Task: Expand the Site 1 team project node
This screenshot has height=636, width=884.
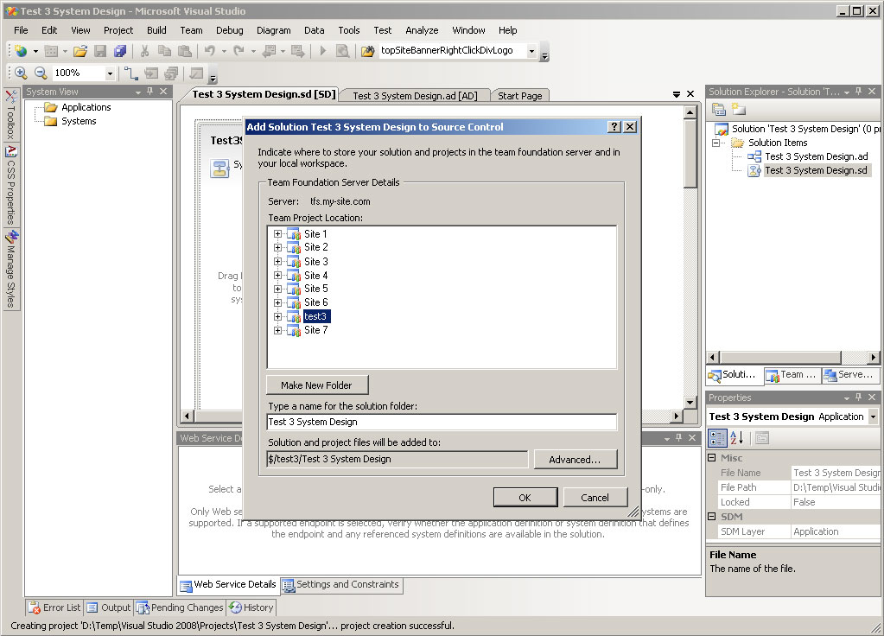Action: tap(277, 233)
